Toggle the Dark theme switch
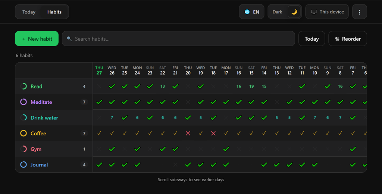This screenshot has height=194, width=382. click(285, 12)
